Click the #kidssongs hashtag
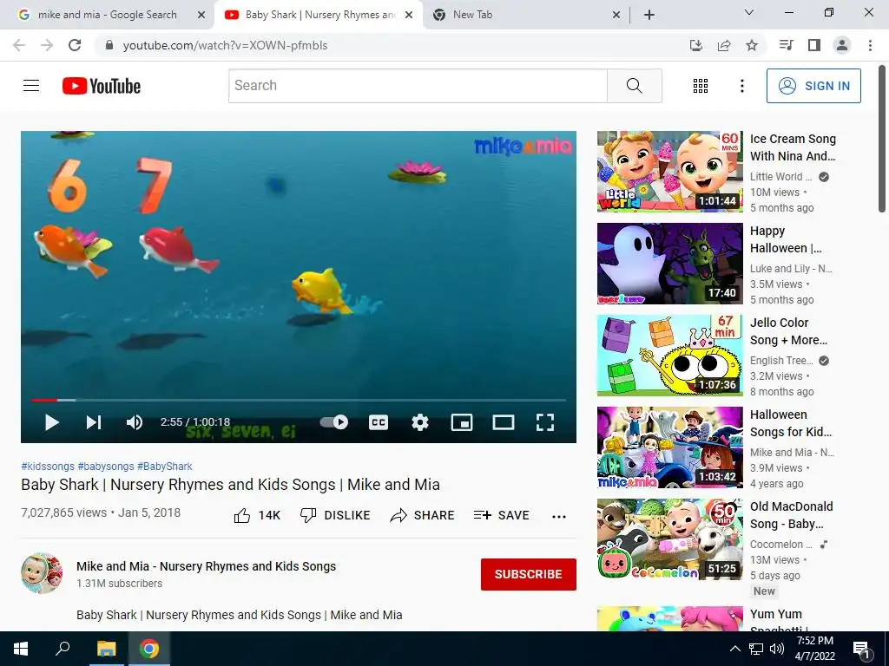889x666 pixels. click(x=48, y=466)
